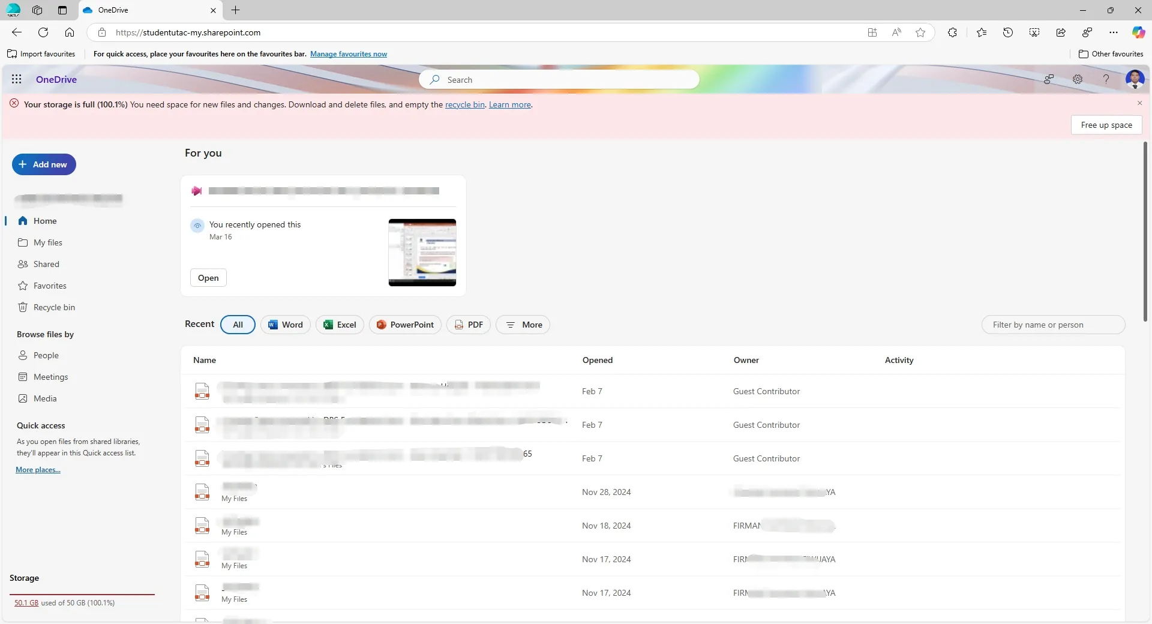
Task: Click Import favourites in favourites bar
Action: (41, 54)
